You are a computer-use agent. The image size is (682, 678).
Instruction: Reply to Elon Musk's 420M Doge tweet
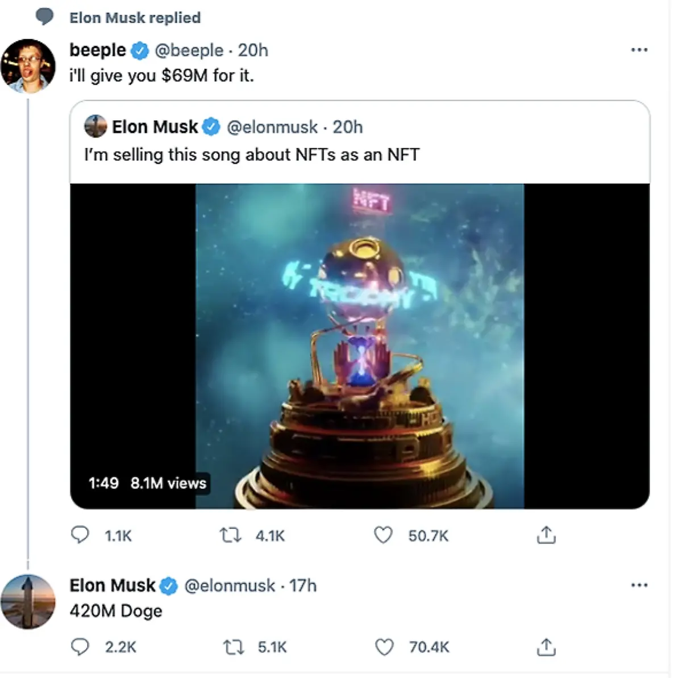click(x=80, y=646)
